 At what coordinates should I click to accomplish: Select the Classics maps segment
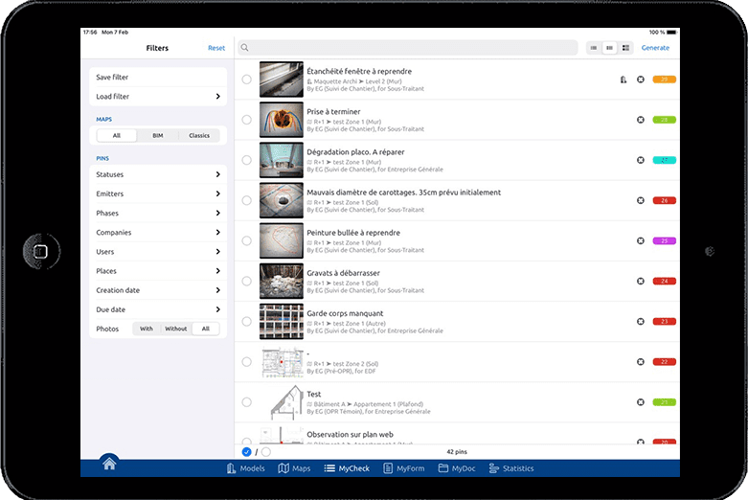coord(199,135)
